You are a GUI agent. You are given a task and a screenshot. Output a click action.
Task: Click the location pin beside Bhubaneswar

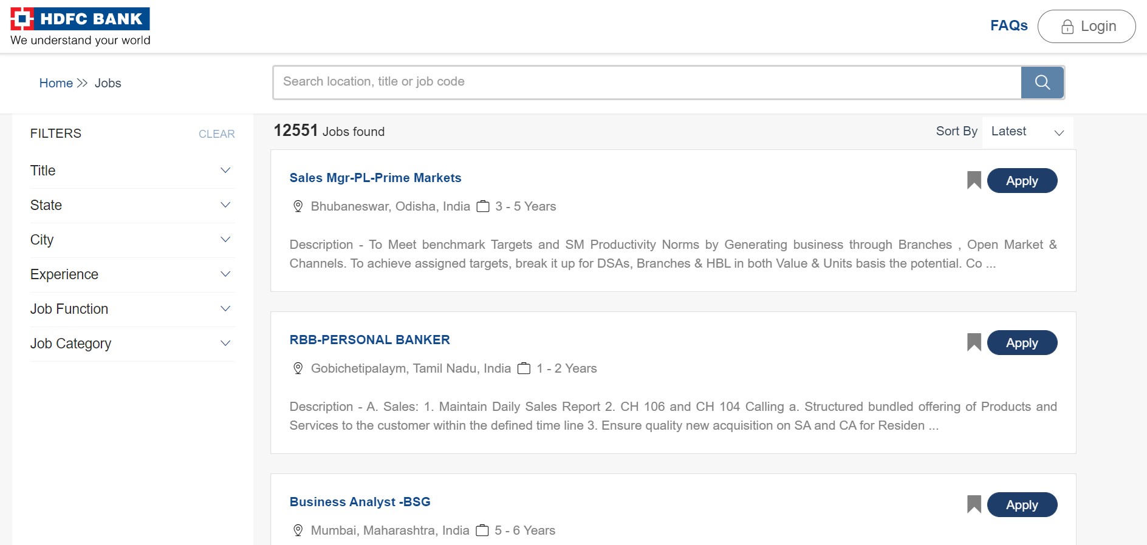point(298,206)
